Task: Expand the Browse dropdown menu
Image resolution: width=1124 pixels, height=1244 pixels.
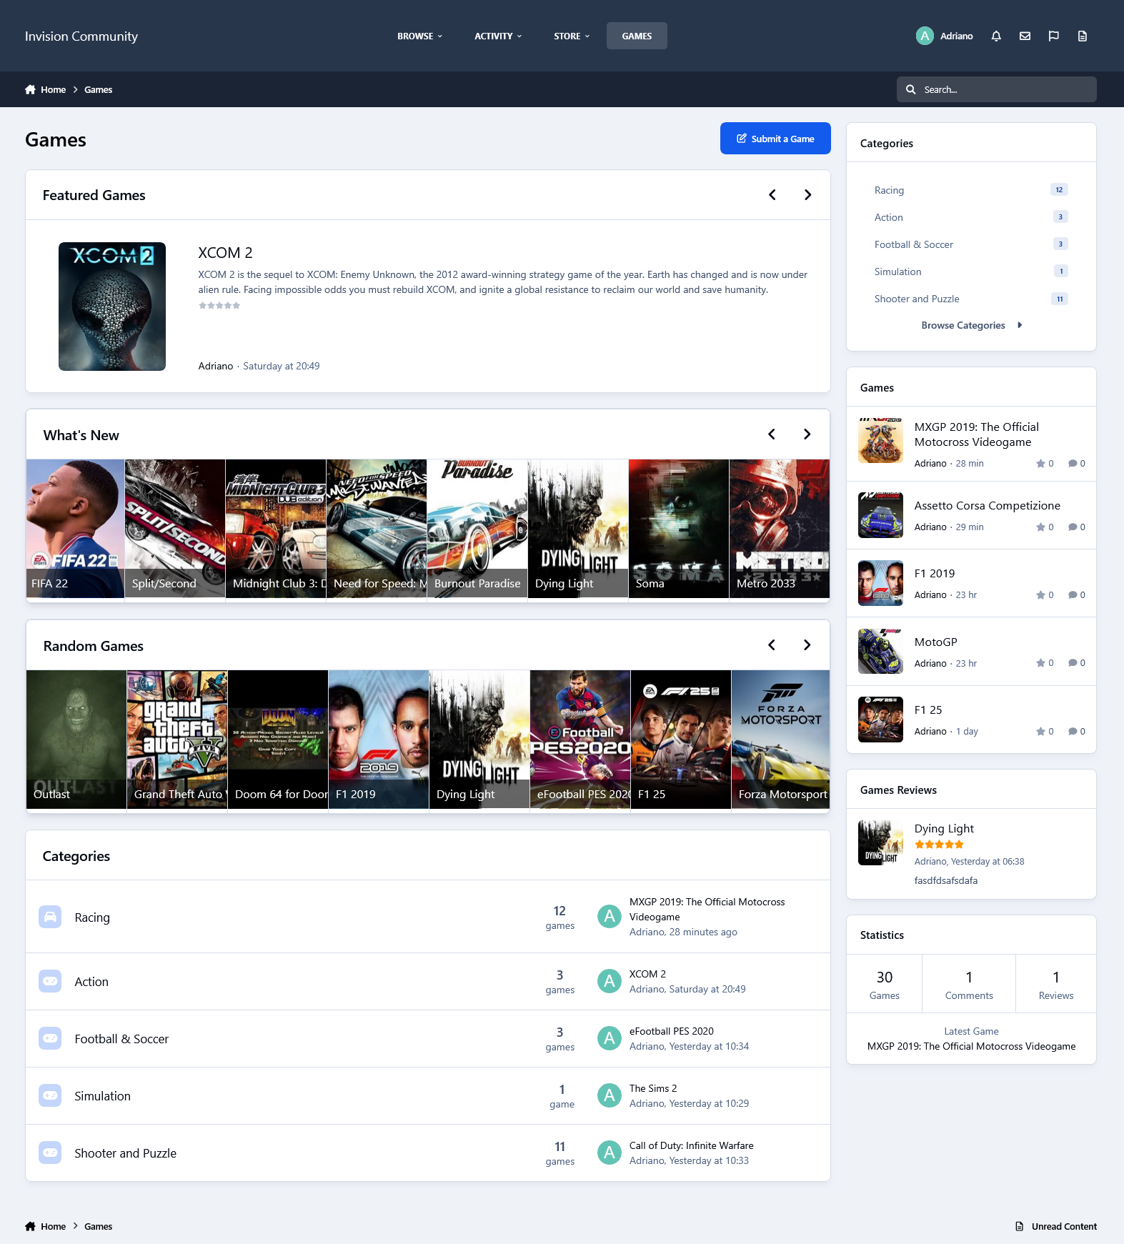Action: point(419,36)
